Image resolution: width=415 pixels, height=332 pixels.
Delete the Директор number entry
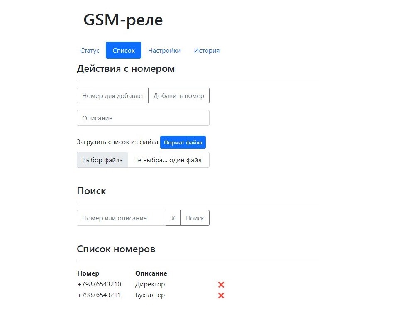coord(221,285)
